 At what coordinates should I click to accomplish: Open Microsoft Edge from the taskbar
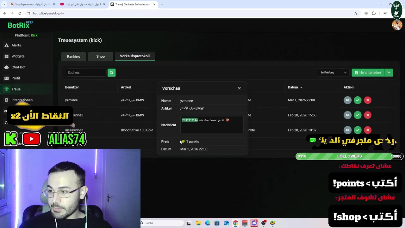(208, 223)
